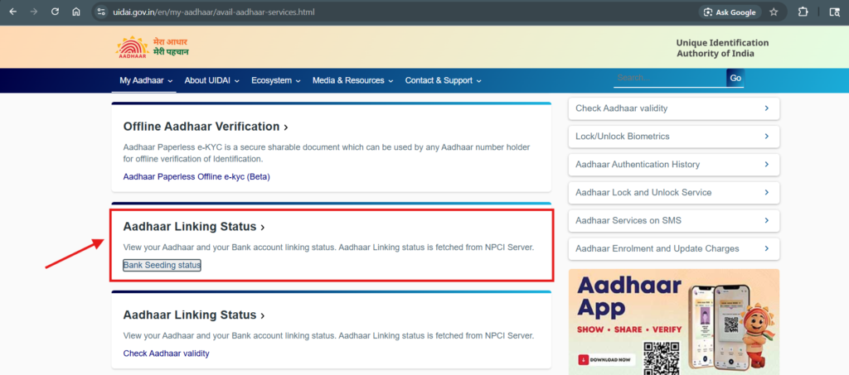Viewport: 849px width, 375px height.
Task: Expand Lock/Unlock Biometrics sidebar item
Action: click(673, 136)
